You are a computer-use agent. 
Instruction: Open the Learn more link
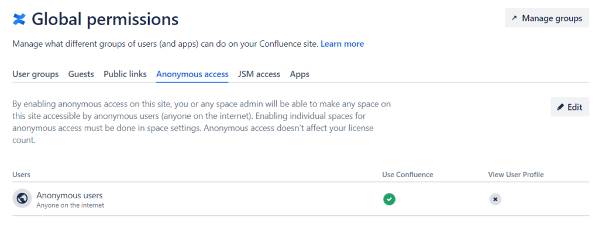[342, 44]
